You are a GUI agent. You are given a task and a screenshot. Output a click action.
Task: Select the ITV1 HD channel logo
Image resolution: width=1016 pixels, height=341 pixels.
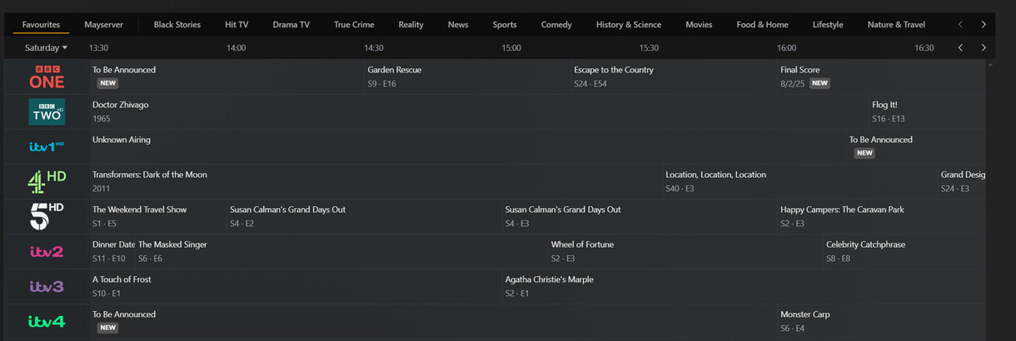tap(47, 146)
